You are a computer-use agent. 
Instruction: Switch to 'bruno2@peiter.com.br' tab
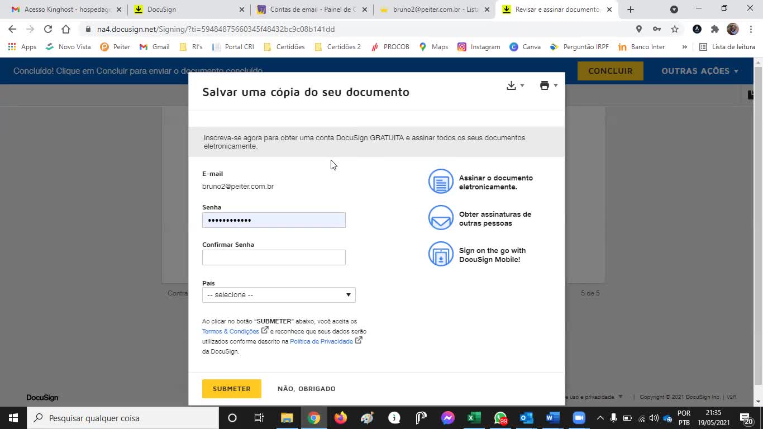coord(435,9)
